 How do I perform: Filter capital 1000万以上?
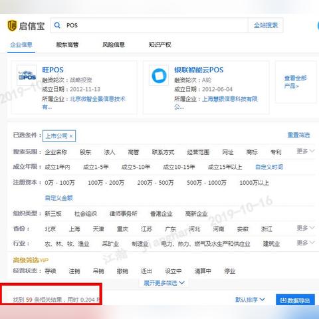click(254, 183)
